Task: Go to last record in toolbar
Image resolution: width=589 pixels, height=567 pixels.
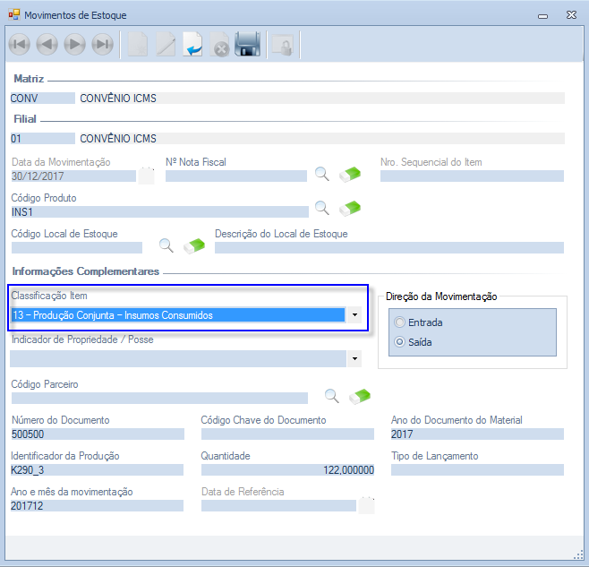Action: pyautogui.click(x=103, y=45)
